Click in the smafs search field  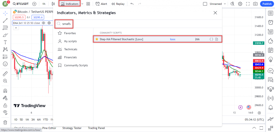pyautogui.click(x=138, y=24)
